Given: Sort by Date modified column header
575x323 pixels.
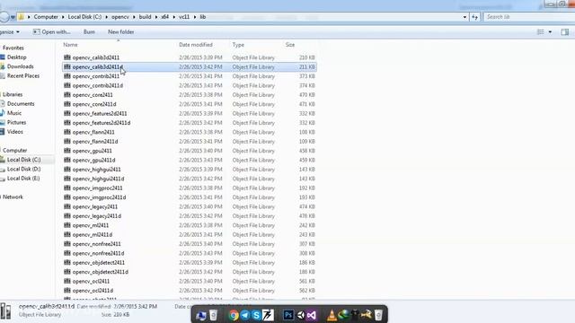Looking at the screenshot, I should tap(196, 45).
